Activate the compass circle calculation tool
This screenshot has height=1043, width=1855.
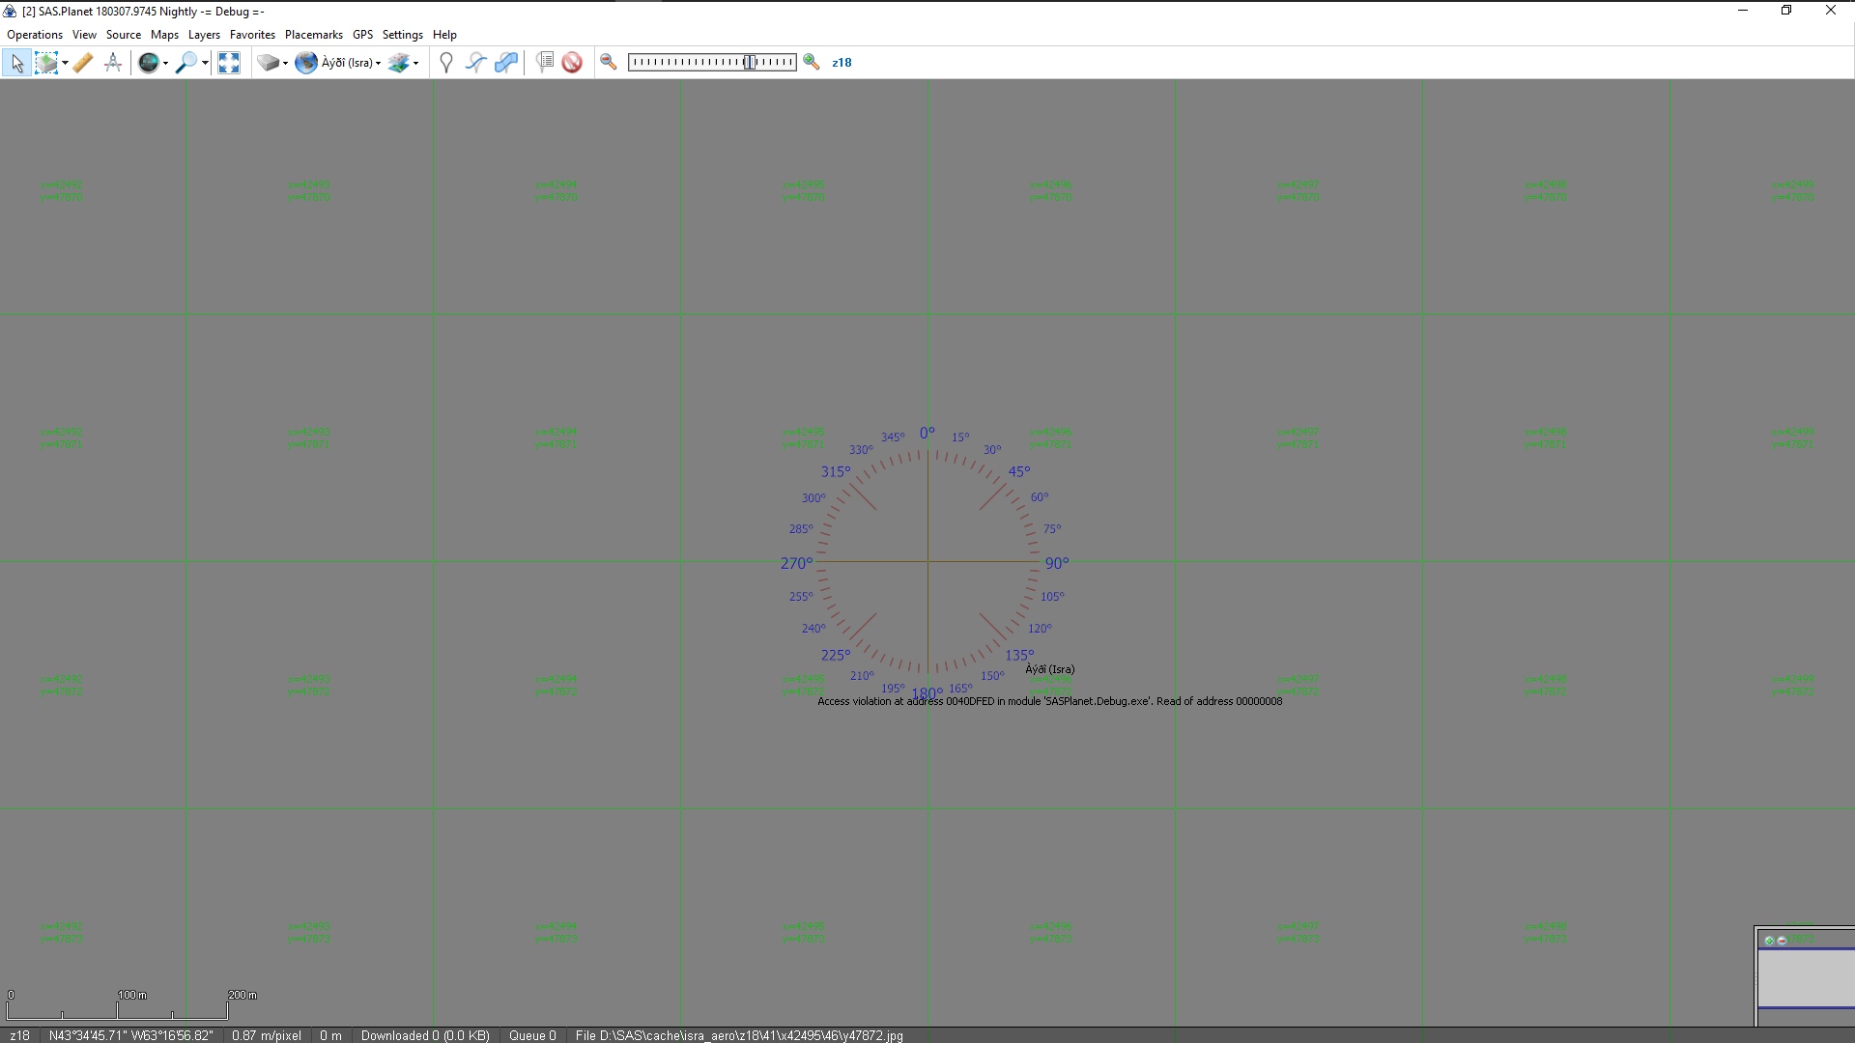[113, 63]
